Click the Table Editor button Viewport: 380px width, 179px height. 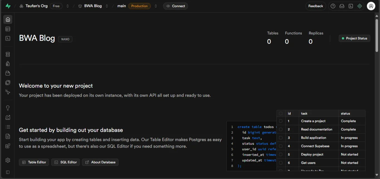[x=34, y=162]
